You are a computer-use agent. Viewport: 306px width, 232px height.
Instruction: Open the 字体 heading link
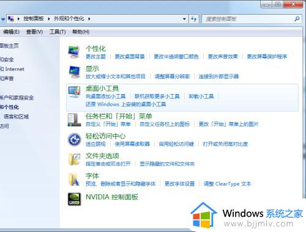click(x=92, y=176)
